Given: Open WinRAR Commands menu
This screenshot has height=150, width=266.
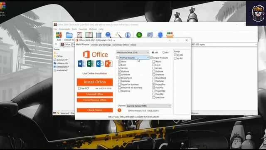Looking at the screenshot, I should click(x=64, y=29).
